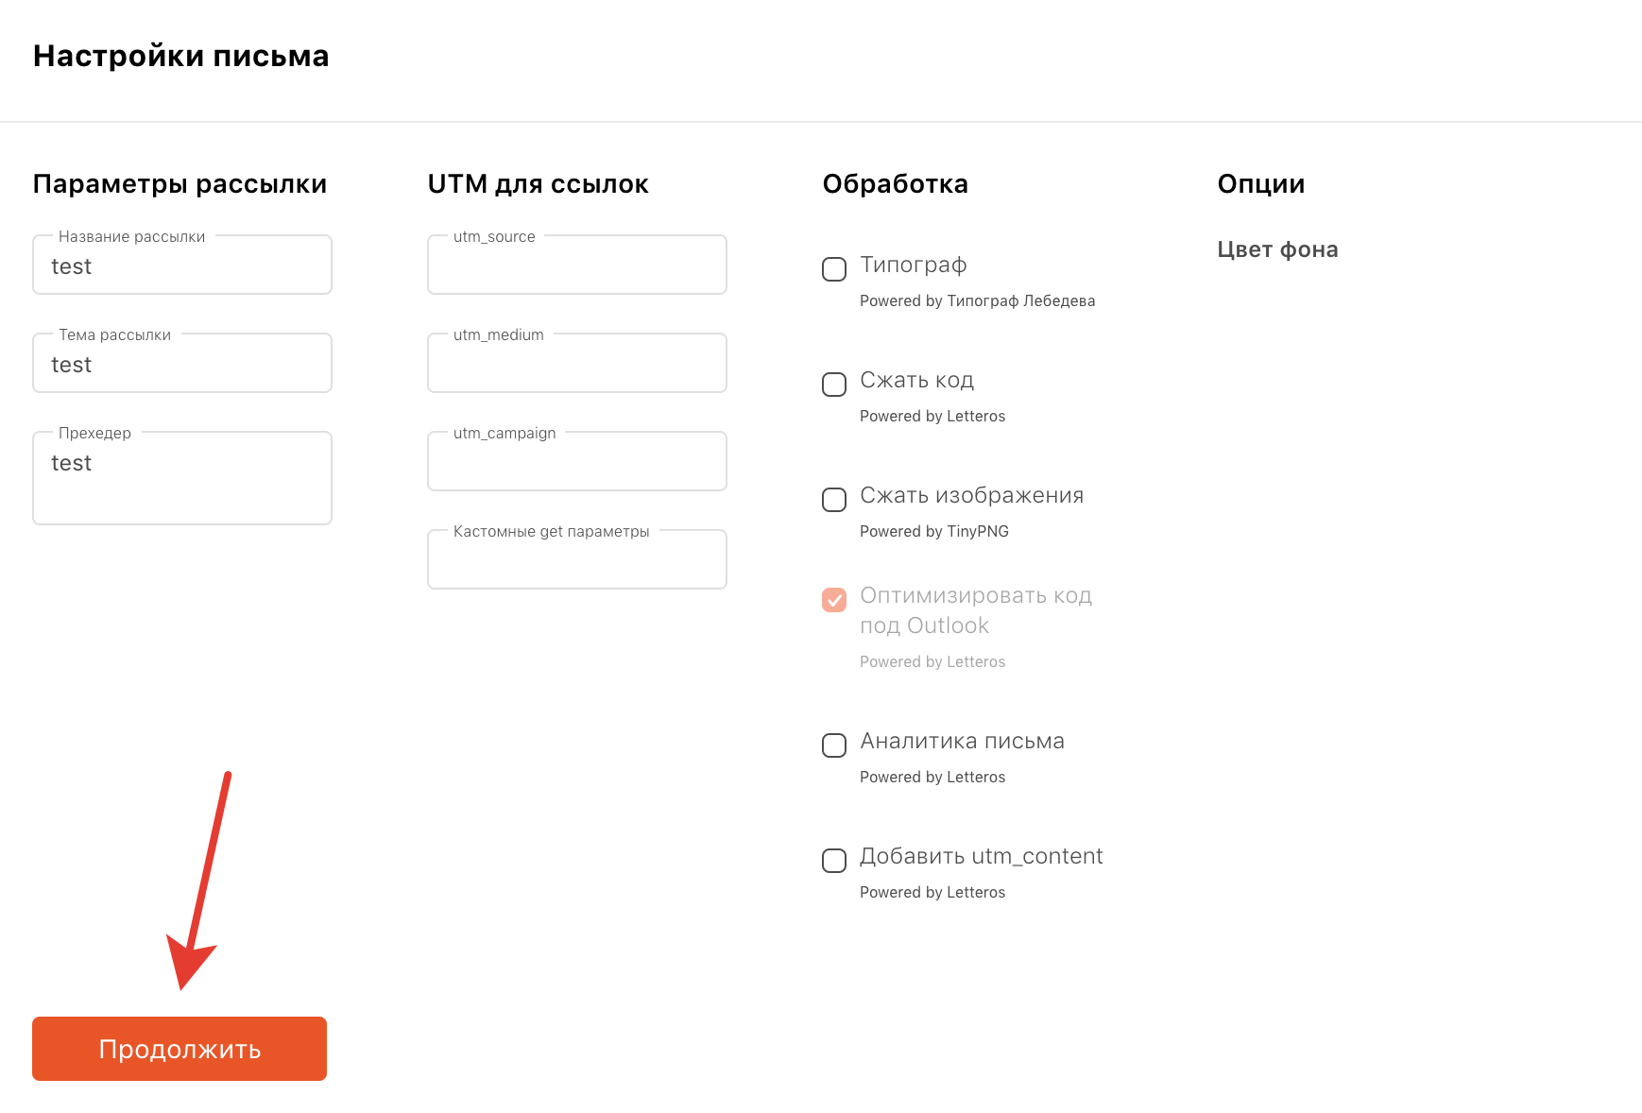Image resolution: width=1642 pixels, height=1113 pixels.
Task: Click the Сжать изображения label text
Action: (x=972, y=495)
